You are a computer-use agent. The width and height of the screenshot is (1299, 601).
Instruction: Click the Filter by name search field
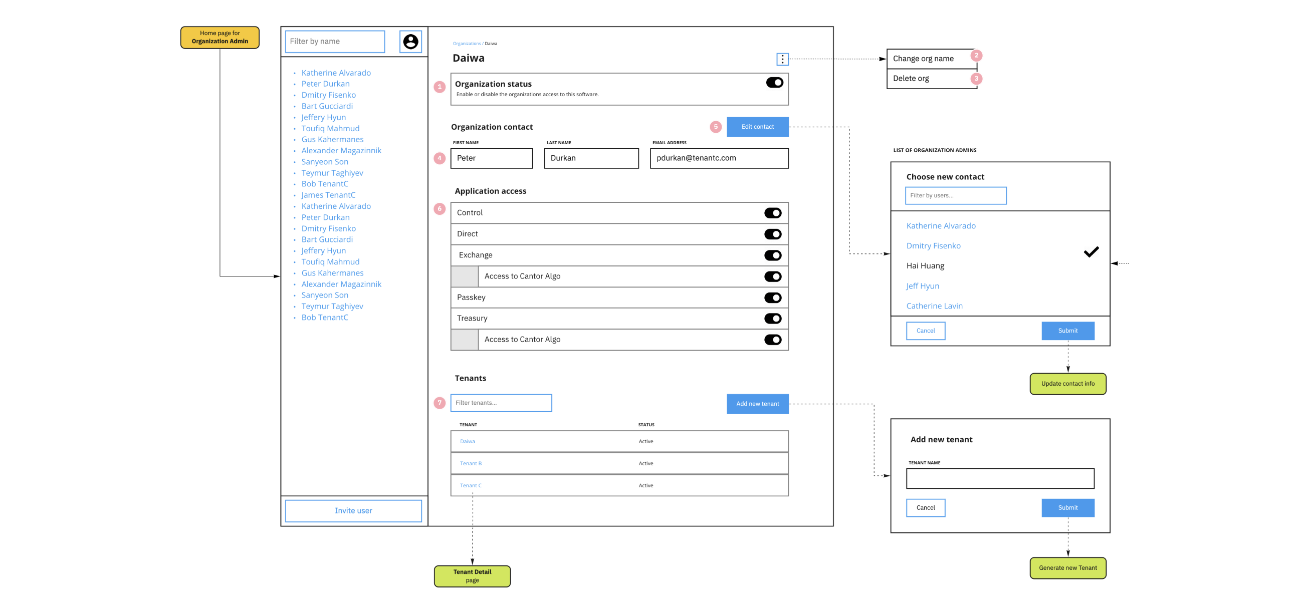tap(335, 41)
